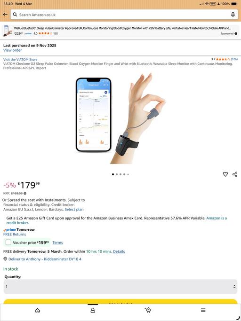Open the account profile icon
Image resolution: width=241 pixels, height=321 pixels.
click(x=93, y=310)
